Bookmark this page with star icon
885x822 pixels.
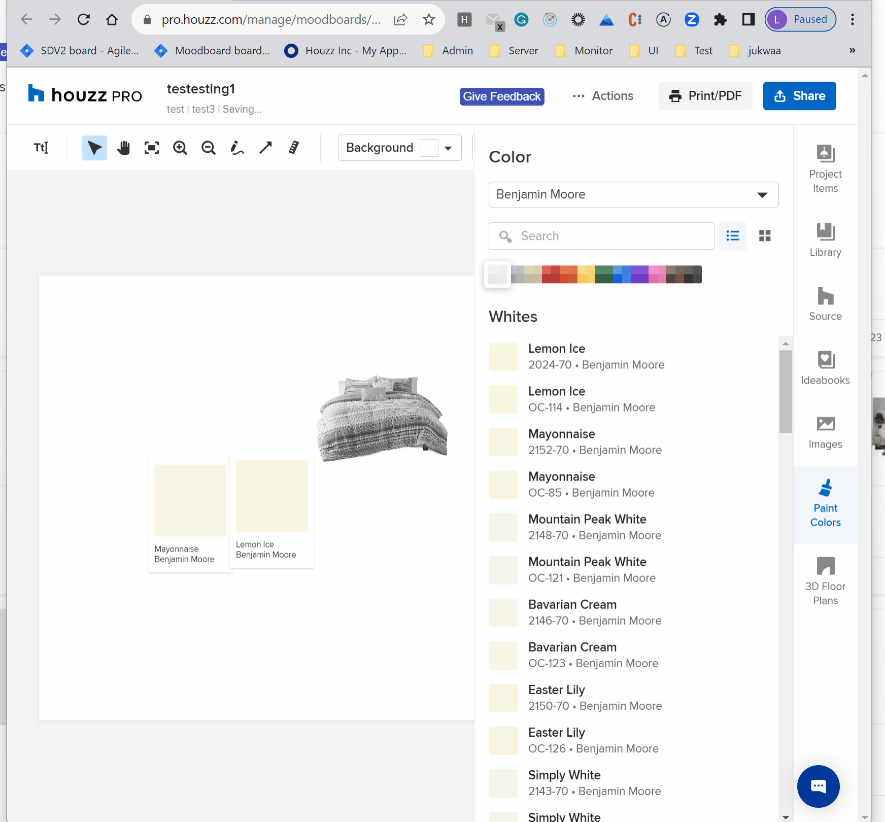[x=429, y=19]
